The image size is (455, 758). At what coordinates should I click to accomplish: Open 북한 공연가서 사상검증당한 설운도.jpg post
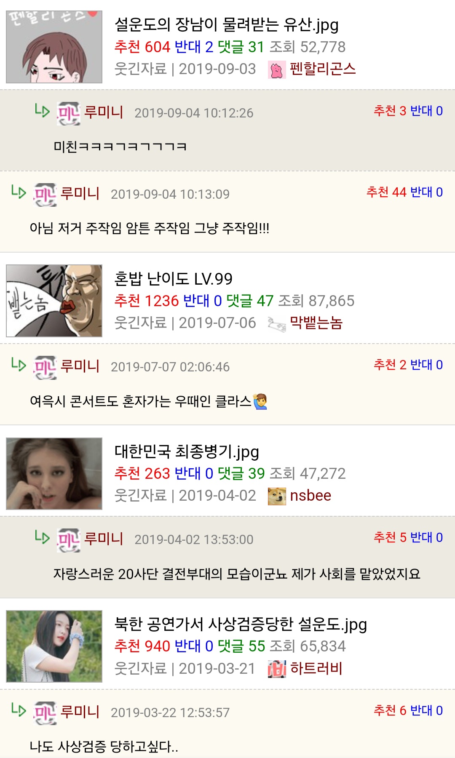pos(241,625)
